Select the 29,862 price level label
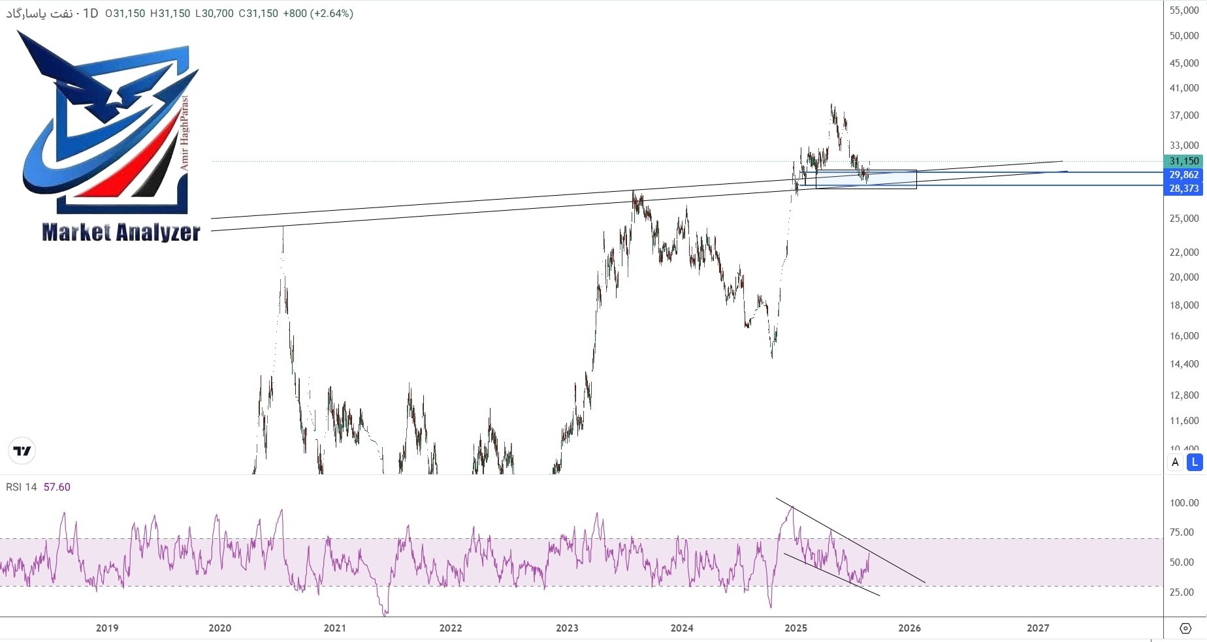 tap(1183, 175)
